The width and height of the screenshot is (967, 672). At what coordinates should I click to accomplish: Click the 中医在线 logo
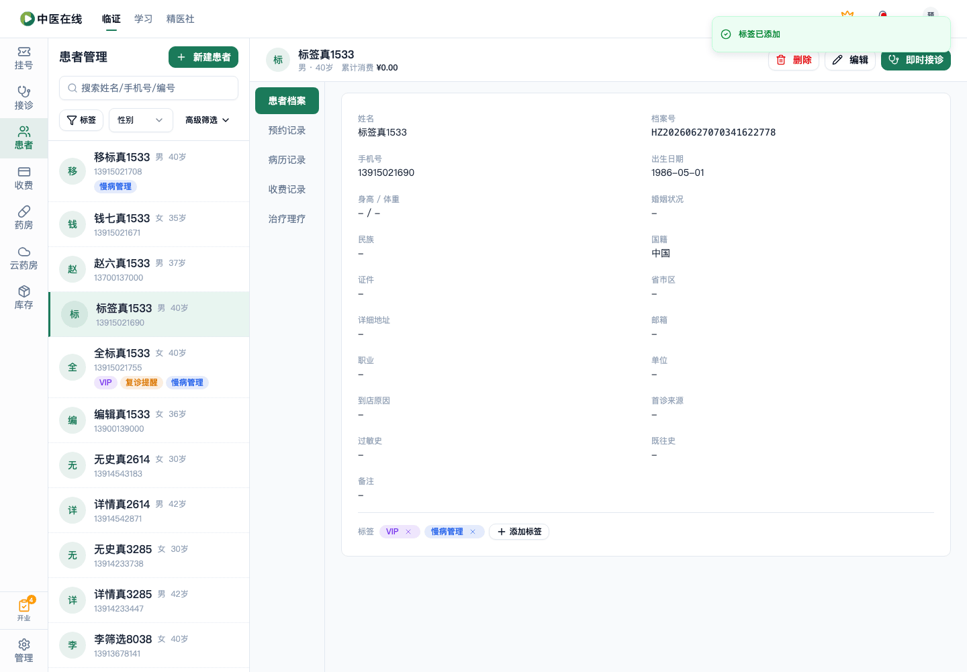click(51, 19)
